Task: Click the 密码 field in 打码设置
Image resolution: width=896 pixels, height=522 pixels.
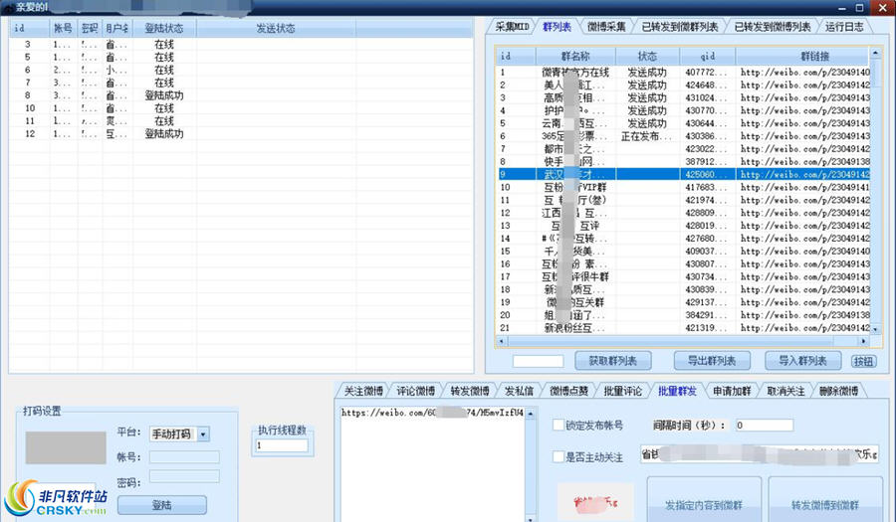Action: tap(184, 476)
